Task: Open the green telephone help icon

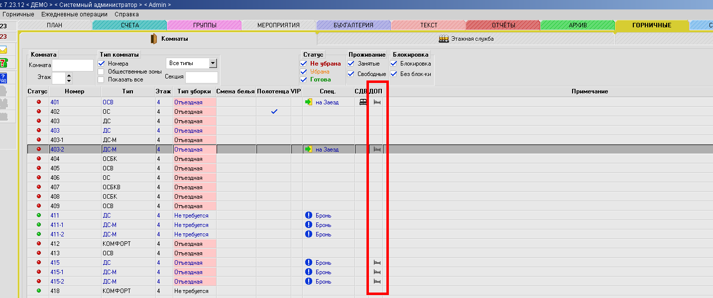Action: coord(3,63)
